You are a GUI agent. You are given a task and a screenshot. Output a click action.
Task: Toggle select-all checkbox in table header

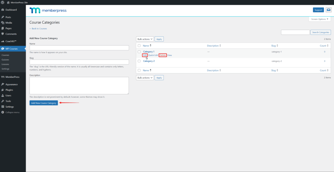click(139, 46)
